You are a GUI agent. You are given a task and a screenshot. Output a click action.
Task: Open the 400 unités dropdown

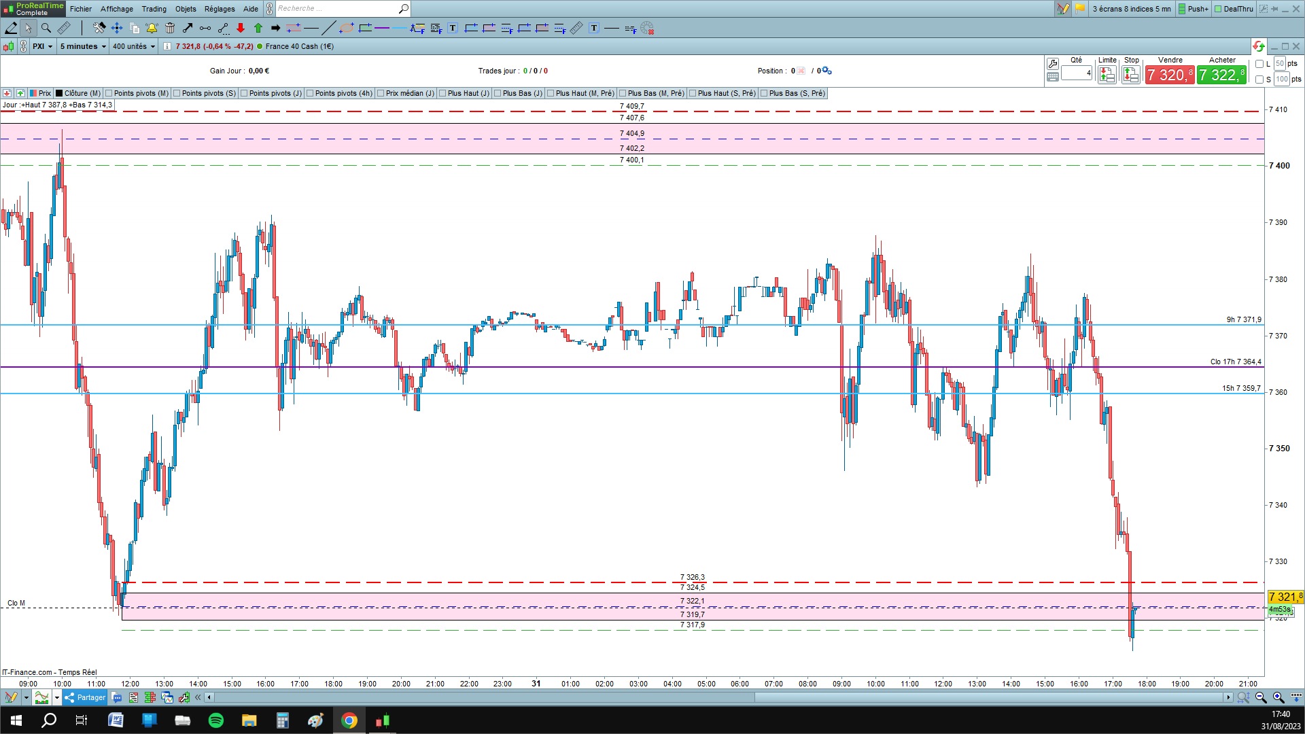tap(133, 46)
